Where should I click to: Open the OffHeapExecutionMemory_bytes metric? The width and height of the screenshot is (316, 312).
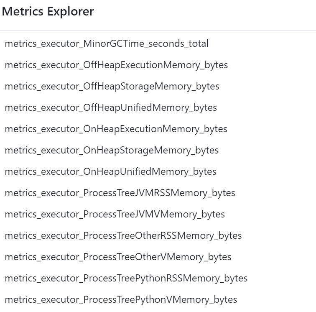click(x=116, y=65)
